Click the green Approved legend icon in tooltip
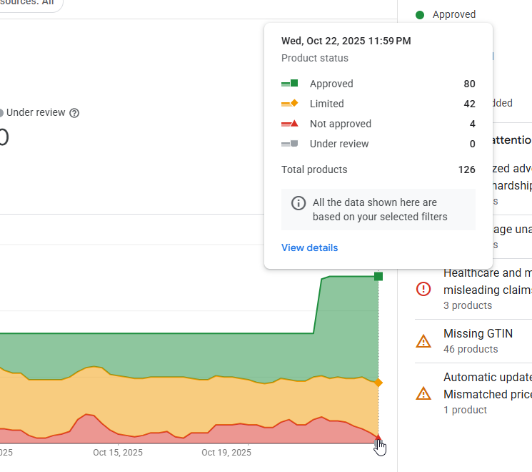 [289, 84]
